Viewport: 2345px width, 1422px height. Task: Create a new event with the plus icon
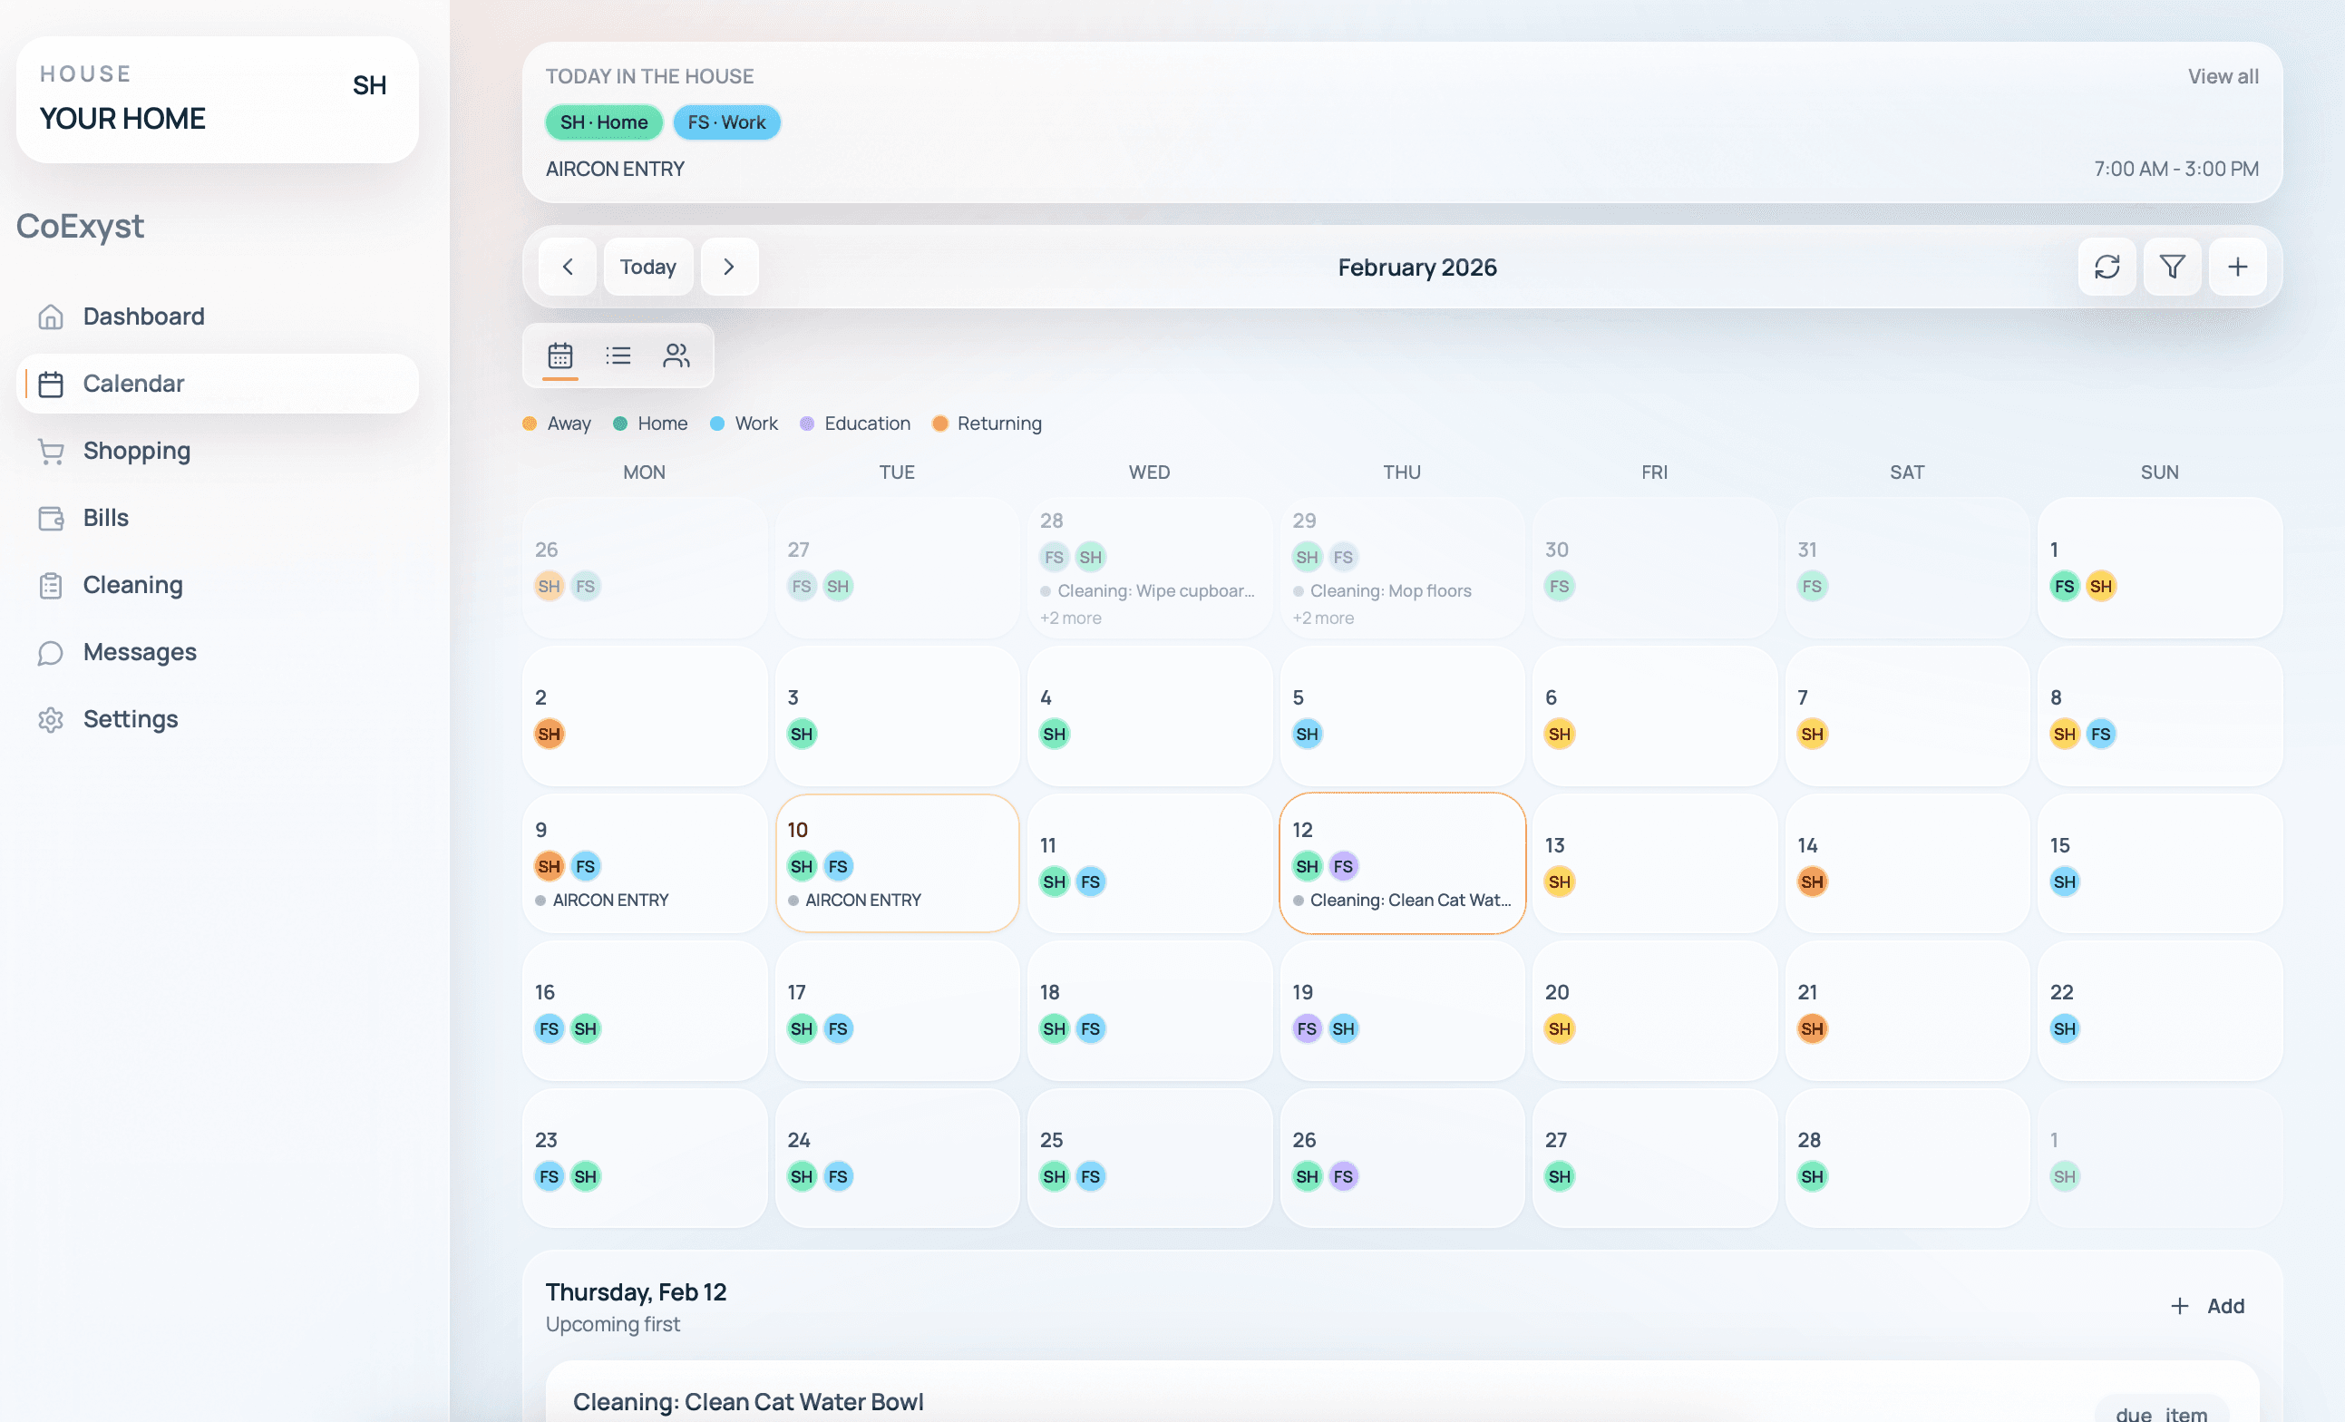pyautogui.click(x=2237, y=267)
